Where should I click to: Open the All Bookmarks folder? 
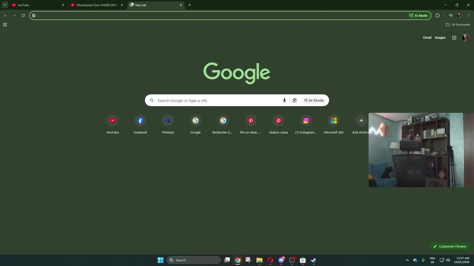coord(458,25)
